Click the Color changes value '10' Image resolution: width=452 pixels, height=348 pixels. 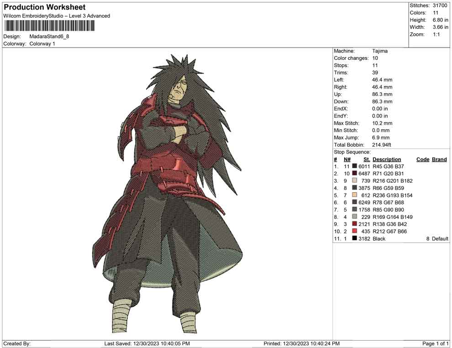[x=375, y=58]
